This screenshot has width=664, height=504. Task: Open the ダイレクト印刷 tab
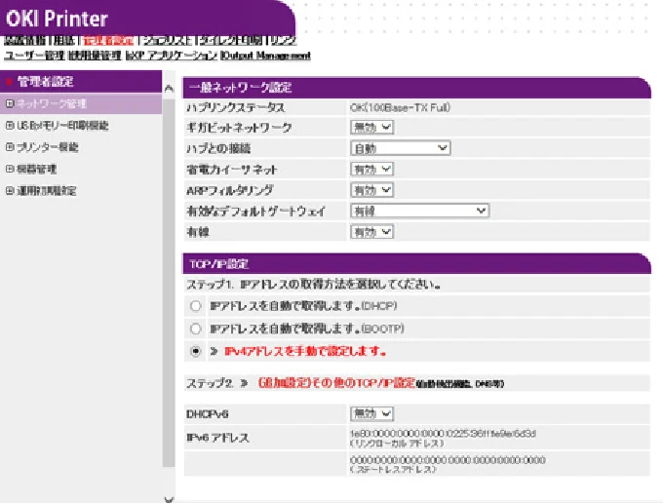(231, 41)
